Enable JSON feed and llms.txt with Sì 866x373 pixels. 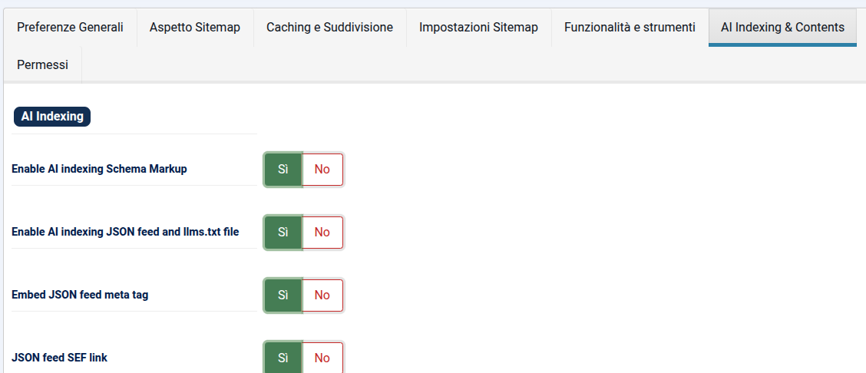[x=283, y=233]
